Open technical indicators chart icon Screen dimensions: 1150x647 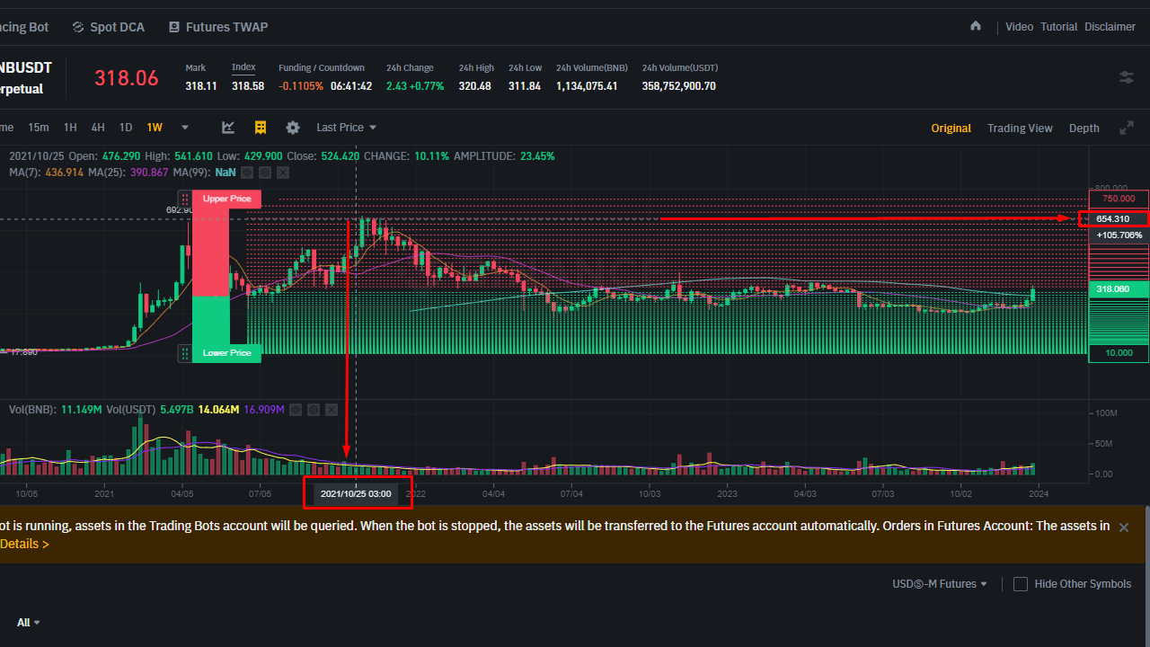point(228,128)
